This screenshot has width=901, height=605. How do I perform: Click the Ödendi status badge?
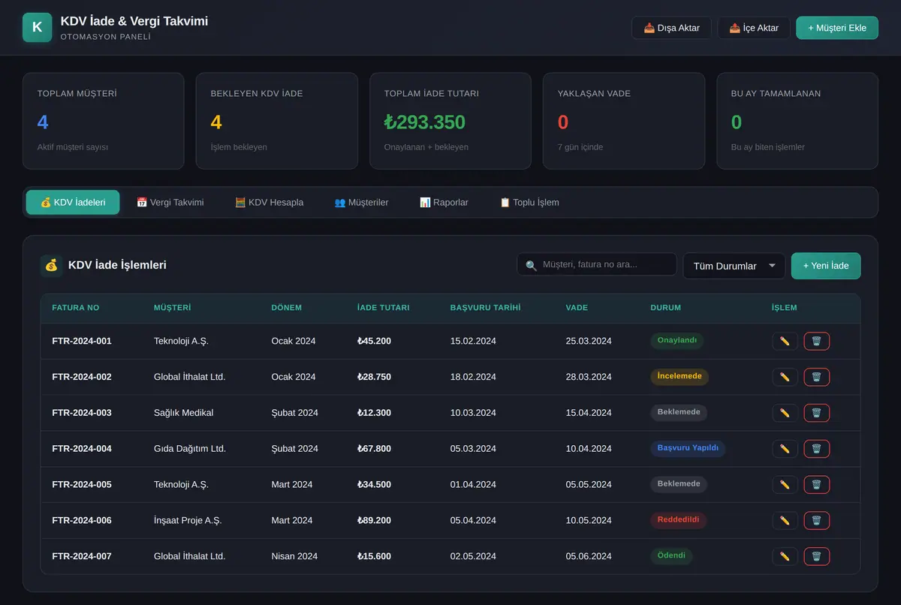point(671,556)
